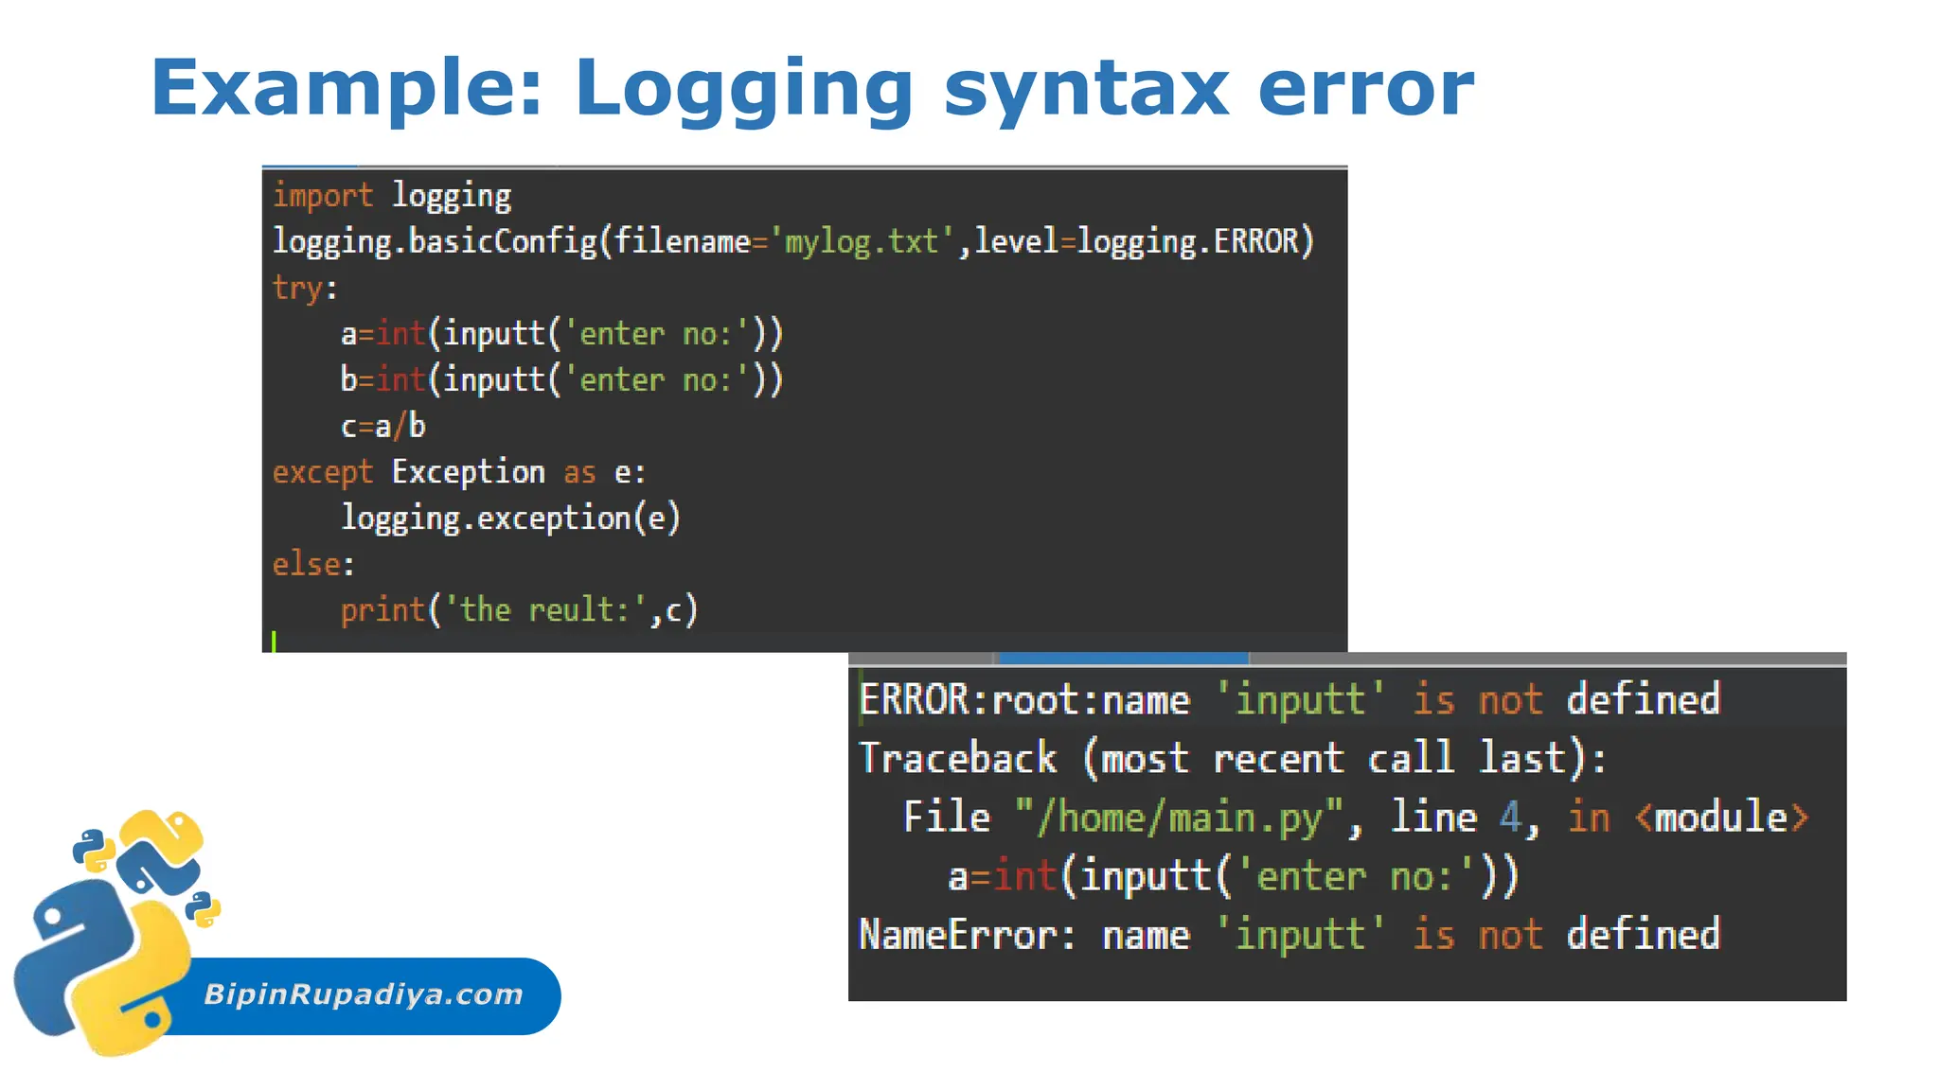Viewport: 1939px width, 1090px height.
Task: Click the green text cursor in code editor
Action: pos(274,642)
